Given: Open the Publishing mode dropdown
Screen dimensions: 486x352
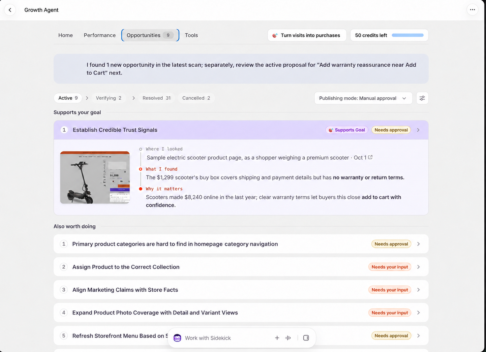Looking at the screenshot, I should point(363,98).
